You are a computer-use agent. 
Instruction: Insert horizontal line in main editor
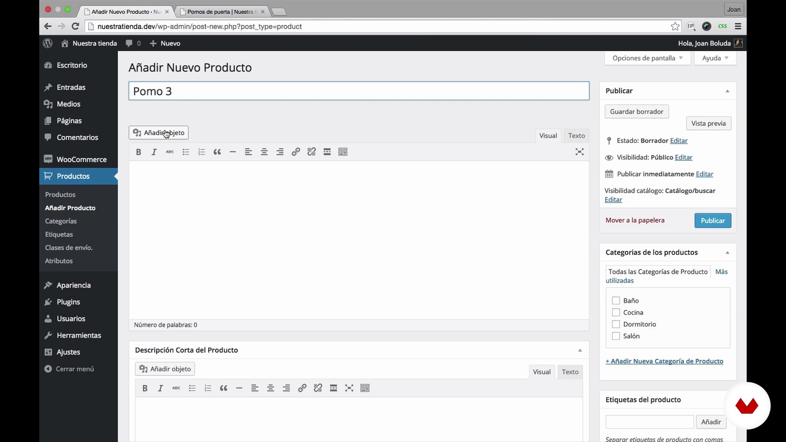pos(233,152)
